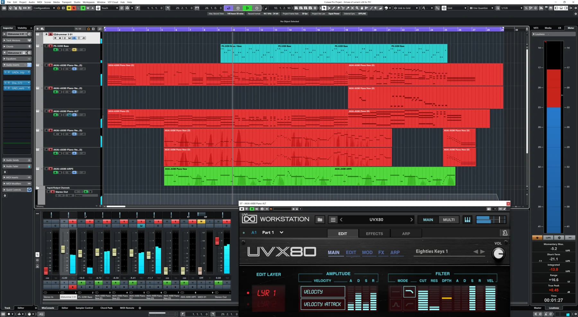Mute the PS-3200 Bass track

tap(47, 46)
